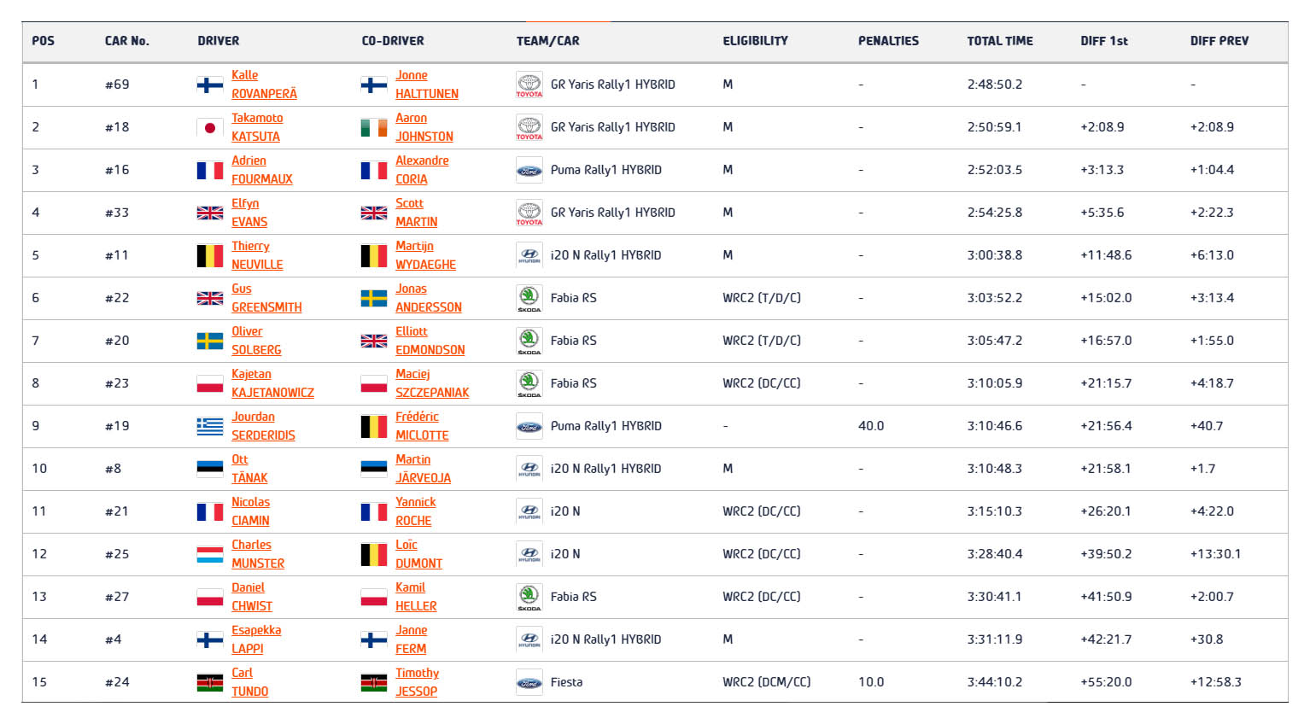Open Esapekka Lappi driver link

[255, 639]
